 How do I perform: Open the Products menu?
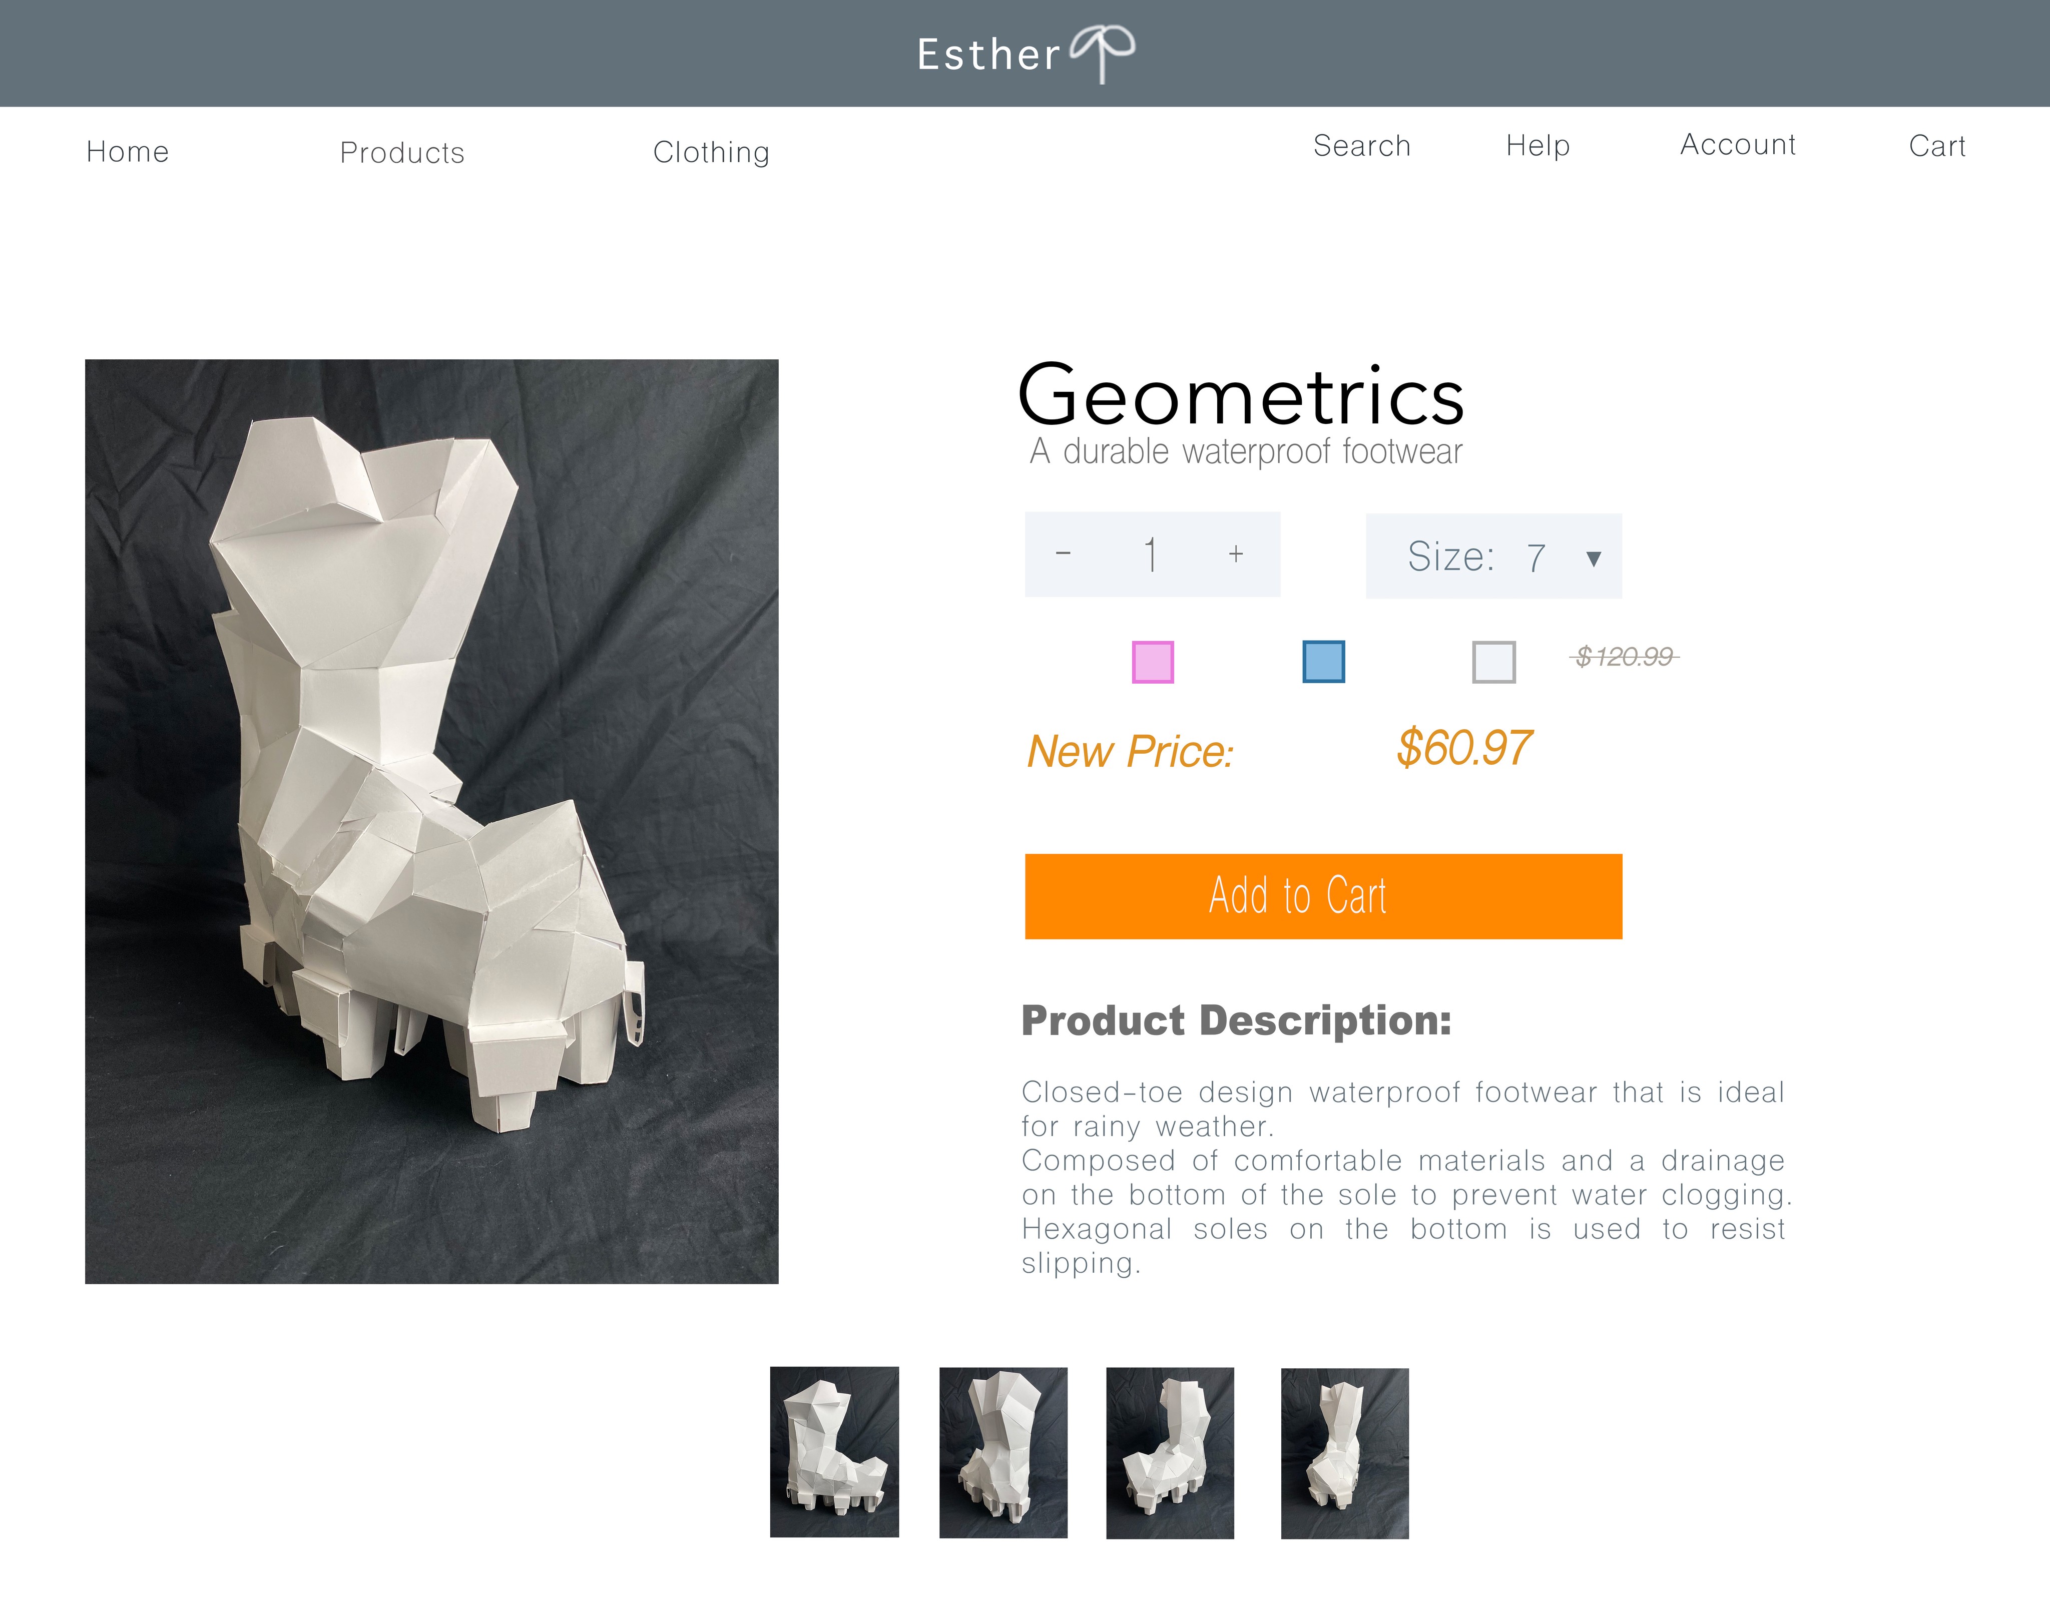coord(402,153)
